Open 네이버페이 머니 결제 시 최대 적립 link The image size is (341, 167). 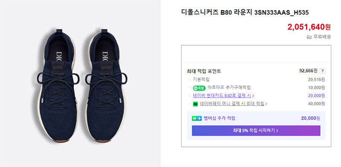(x=232, y=104)
